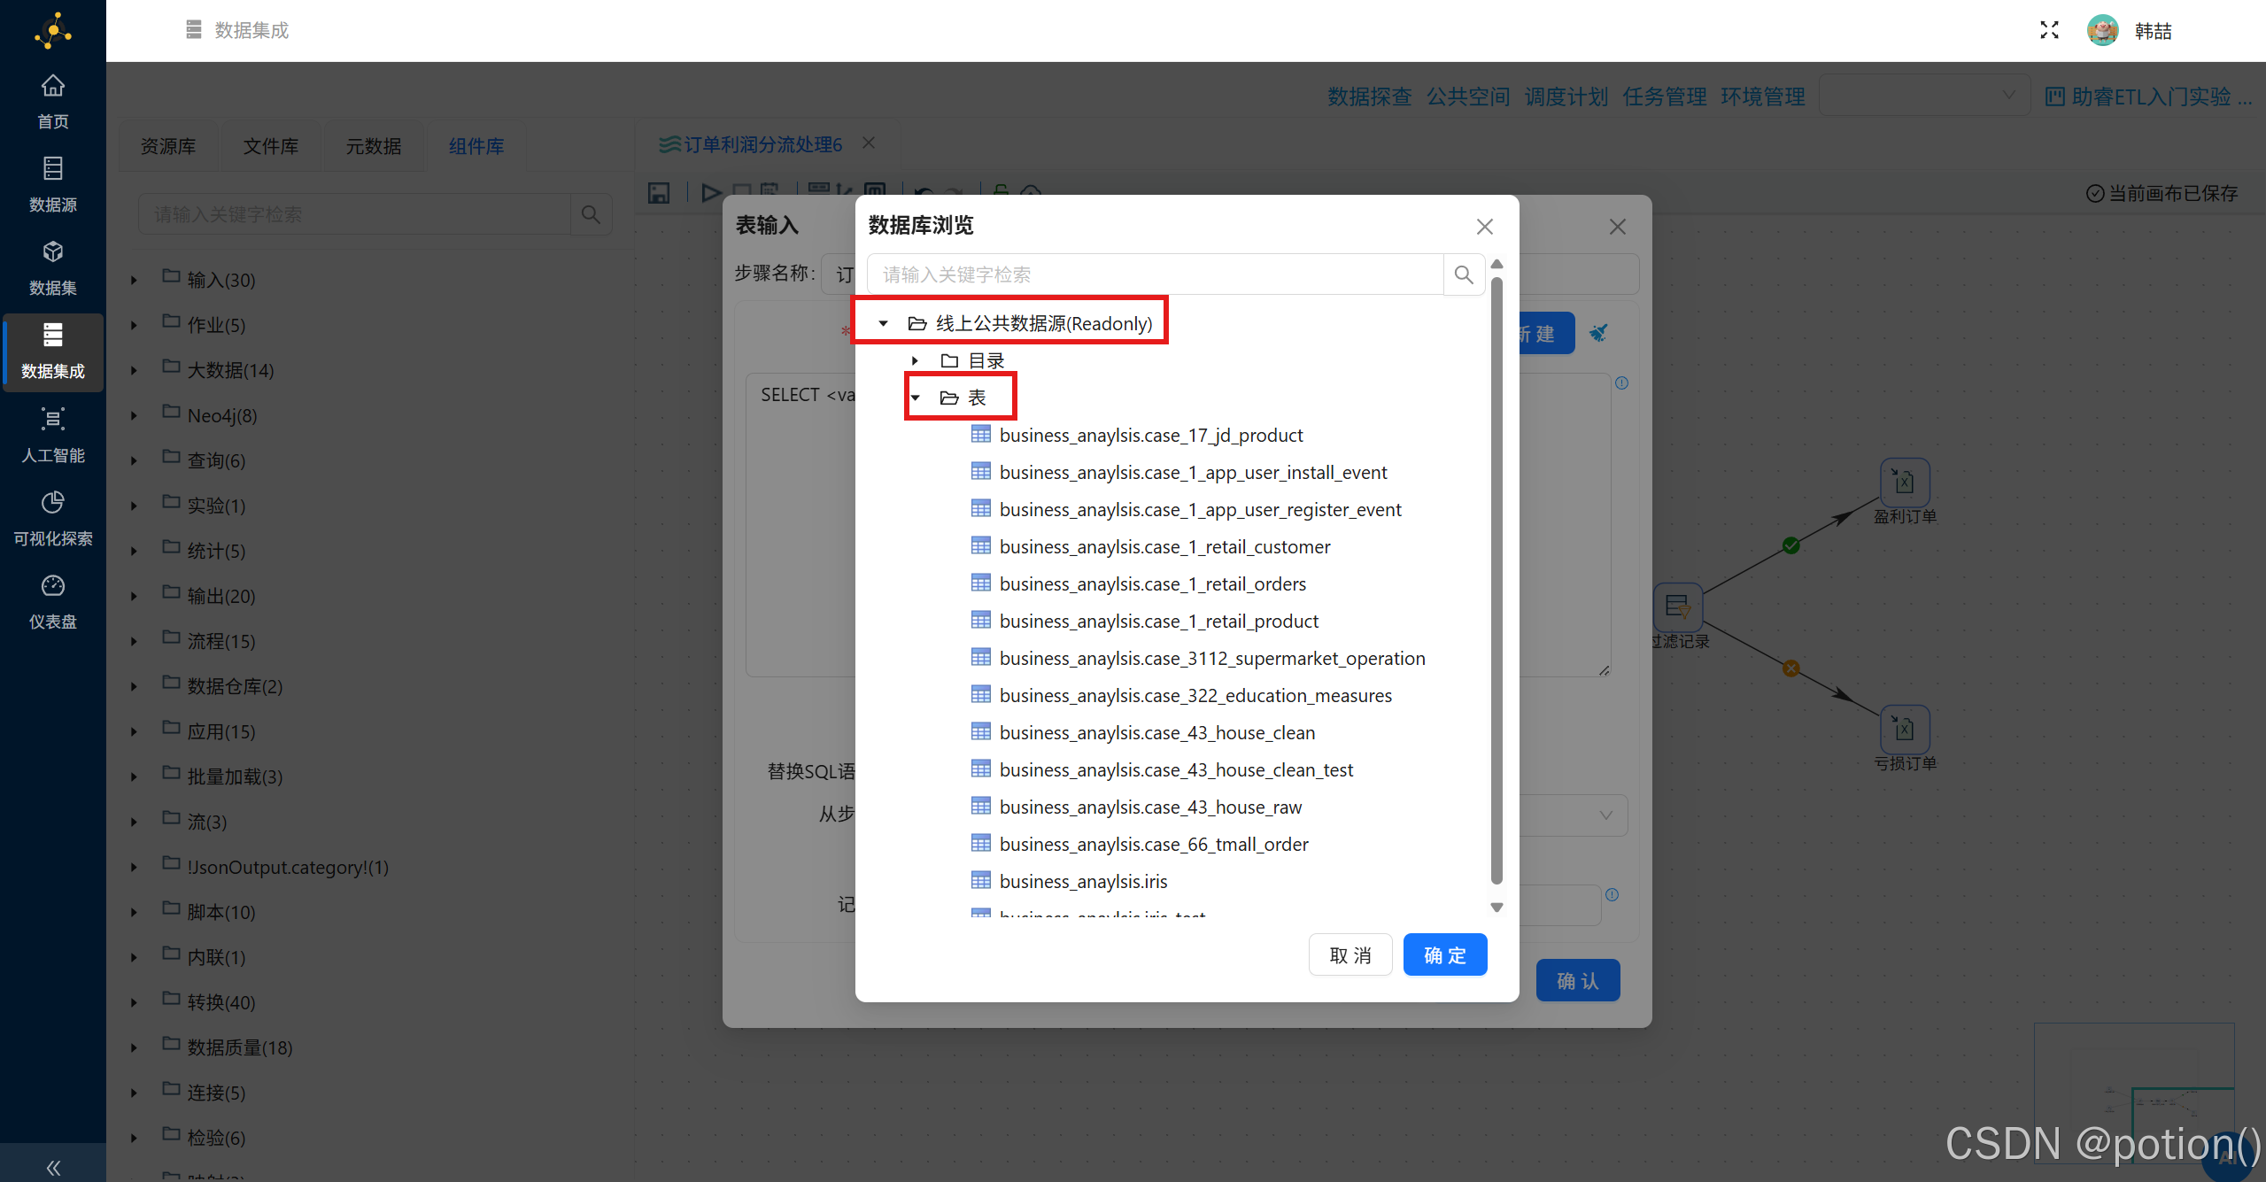2266x1182 pixels.
Task: Open the Data Source sidebar icon
Action: tap(53, 169)
